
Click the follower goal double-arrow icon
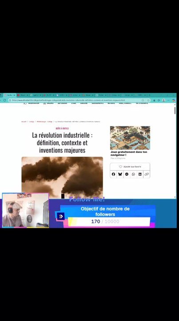61,216
